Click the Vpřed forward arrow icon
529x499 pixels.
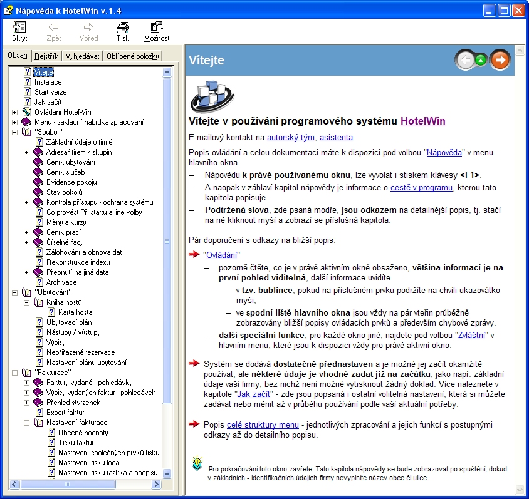[x=88, y=28]
